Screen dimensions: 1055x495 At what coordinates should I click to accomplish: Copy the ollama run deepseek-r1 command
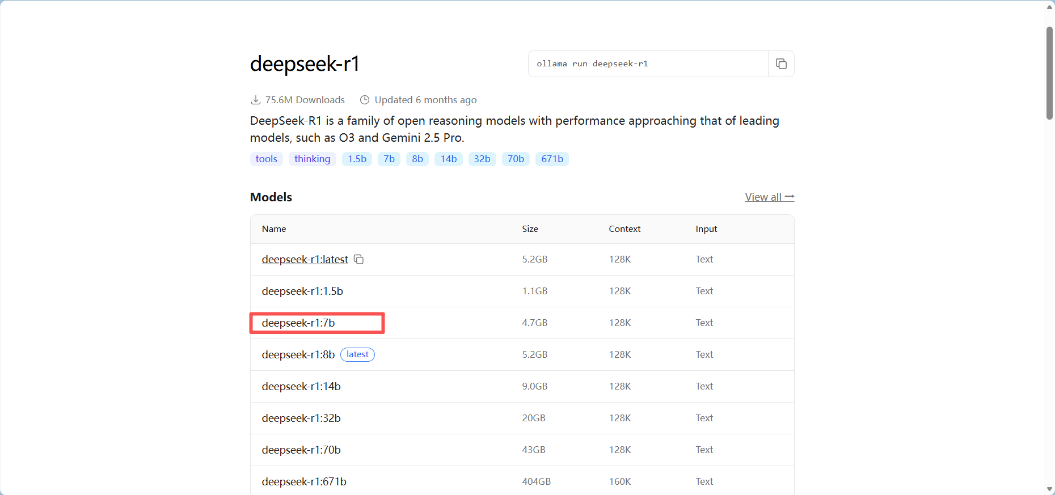[x=781, y=64]
